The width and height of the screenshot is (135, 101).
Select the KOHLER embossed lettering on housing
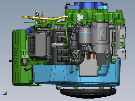pyautogui.click(x=16, y=59)
